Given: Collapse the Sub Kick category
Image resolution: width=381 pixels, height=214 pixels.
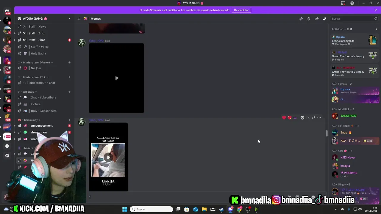Looking at the screenshot, I should [x=27, y=92].
